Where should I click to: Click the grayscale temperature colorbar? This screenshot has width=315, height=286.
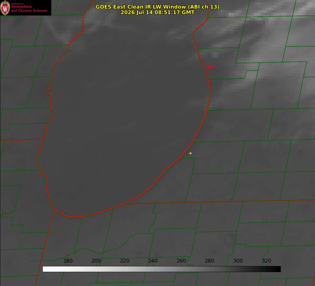(161, 269)
